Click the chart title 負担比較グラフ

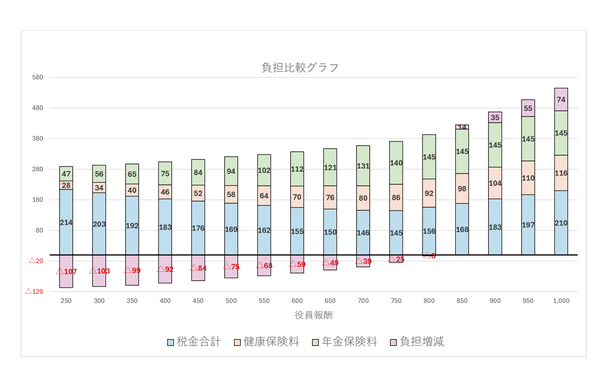click(300, 68)
